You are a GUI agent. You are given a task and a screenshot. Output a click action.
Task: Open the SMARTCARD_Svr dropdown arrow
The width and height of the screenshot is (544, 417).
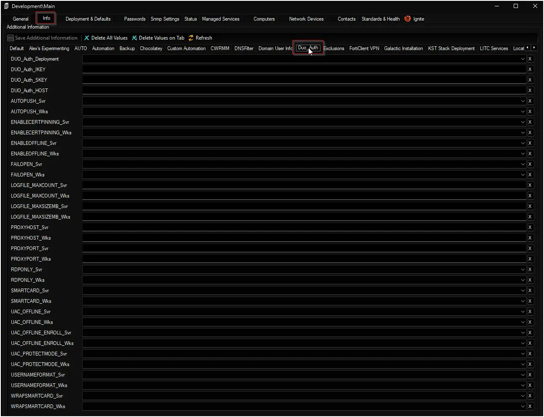[x=523, y=291]
